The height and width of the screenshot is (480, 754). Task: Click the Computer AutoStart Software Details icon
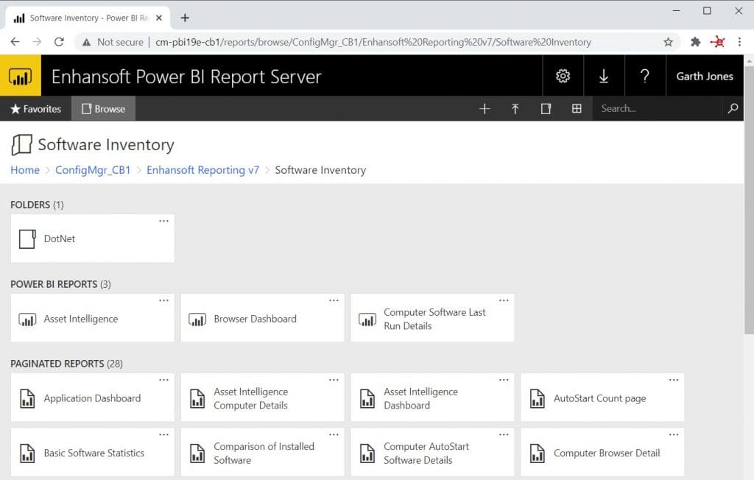point(367,453)
